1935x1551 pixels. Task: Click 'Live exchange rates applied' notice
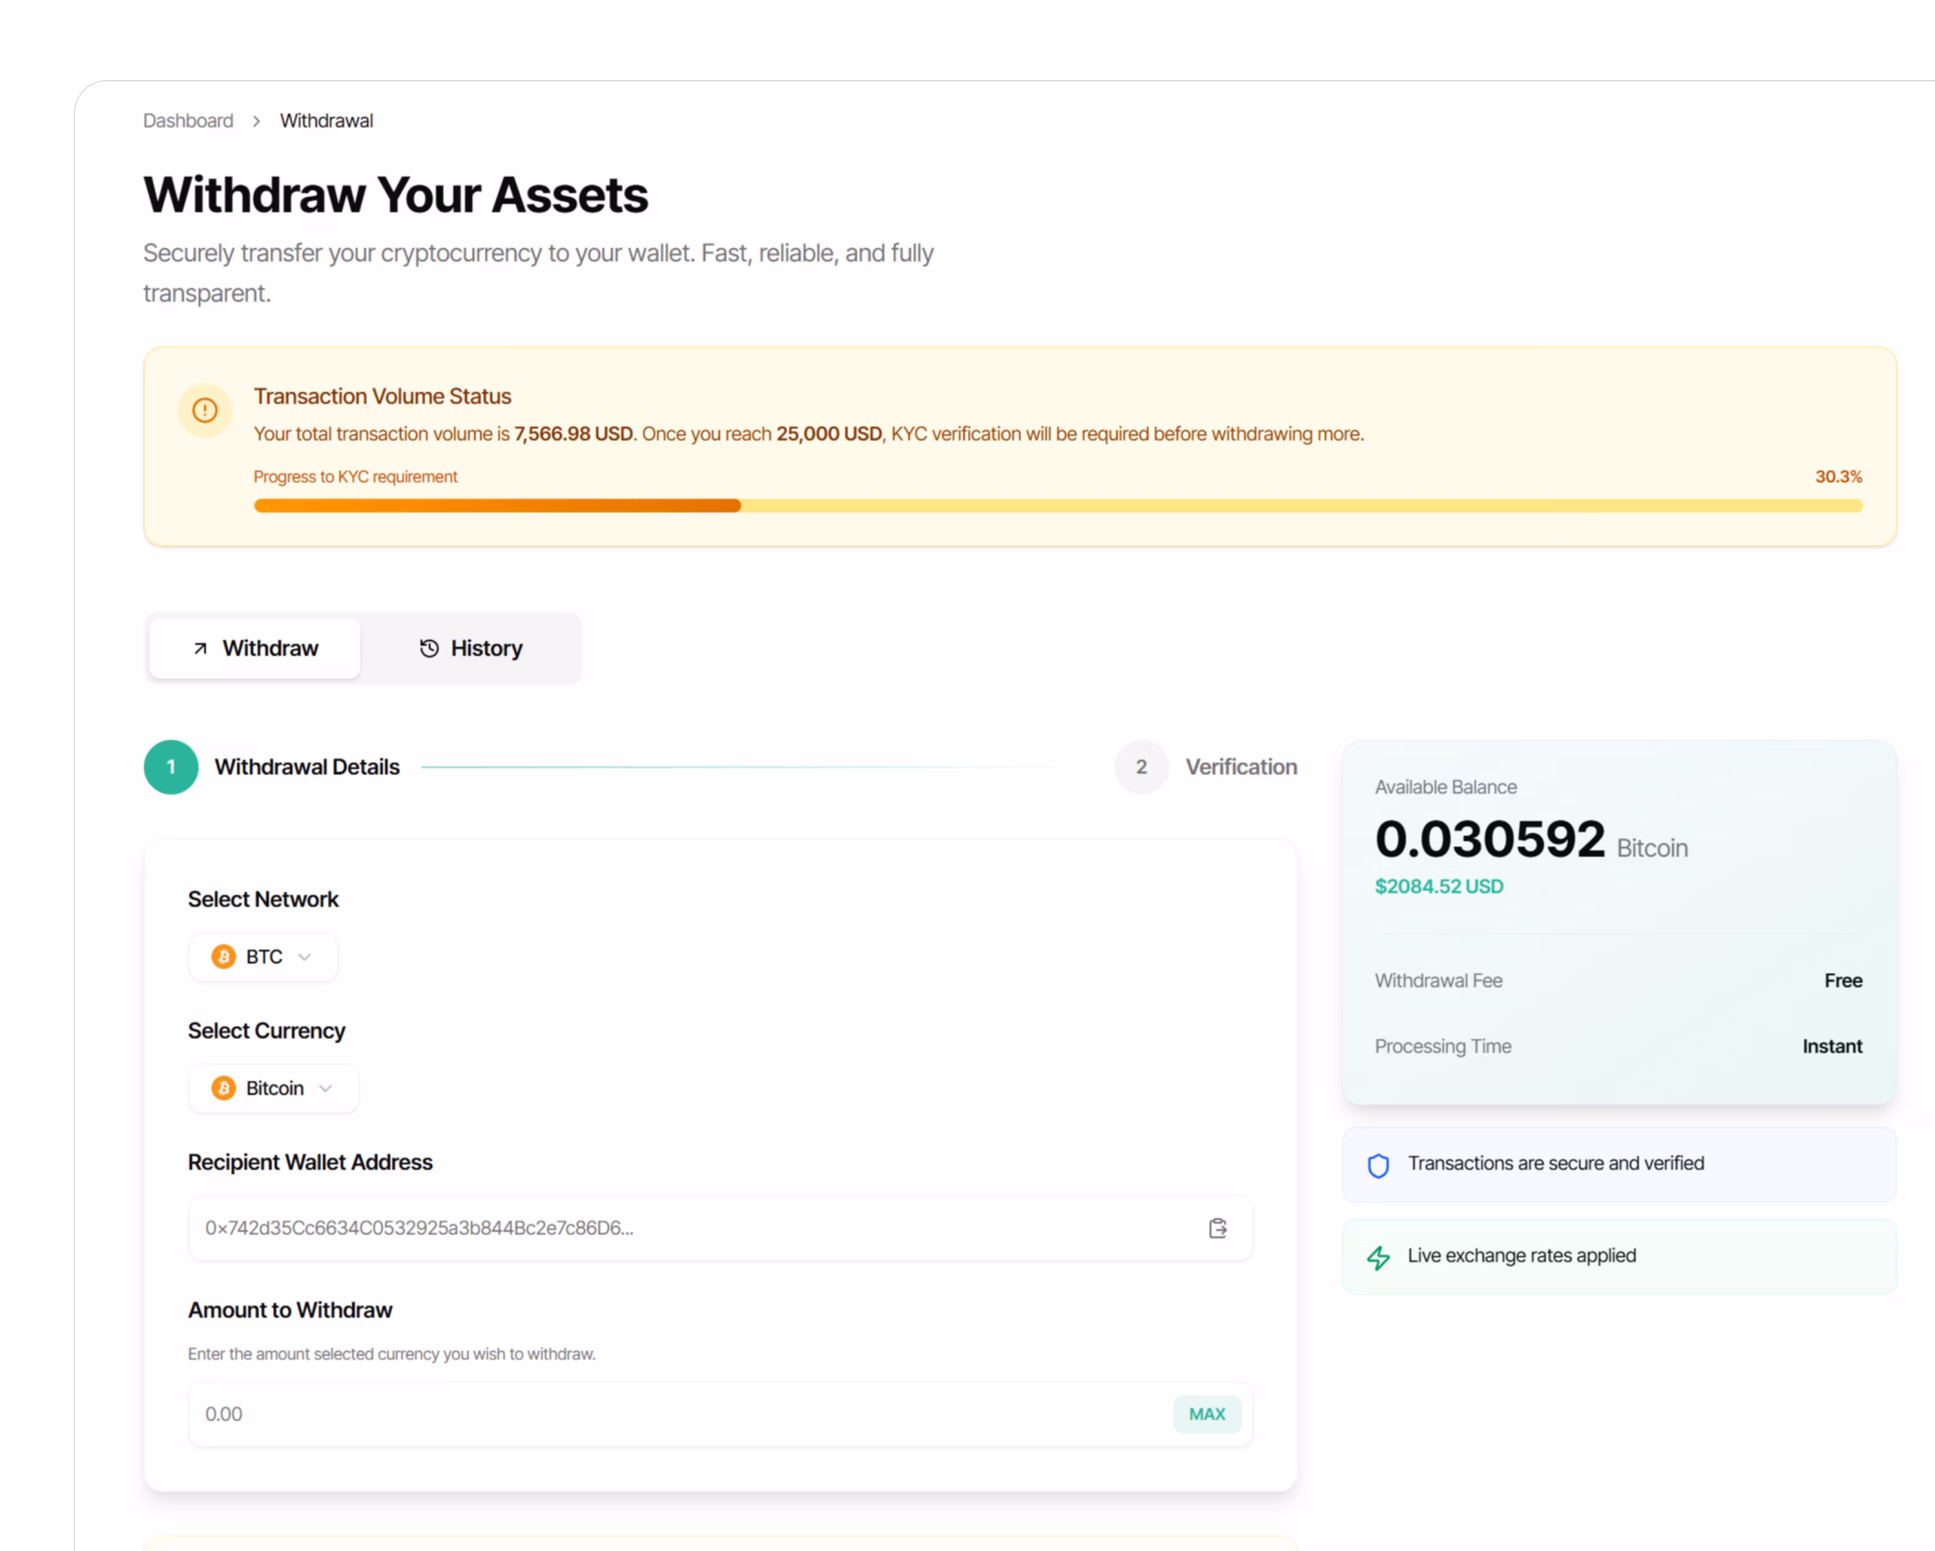tap(1618, 1257)
